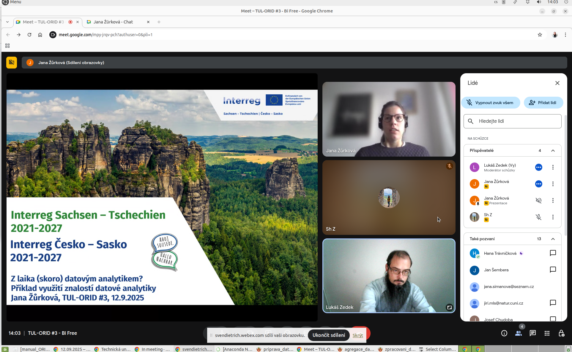Bookmark this page with the star icon
The width and height of the screenshot is (572, 352).
[540, 35]
